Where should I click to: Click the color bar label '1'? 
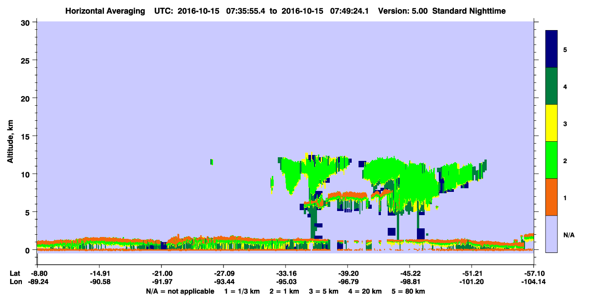(565, 197)
